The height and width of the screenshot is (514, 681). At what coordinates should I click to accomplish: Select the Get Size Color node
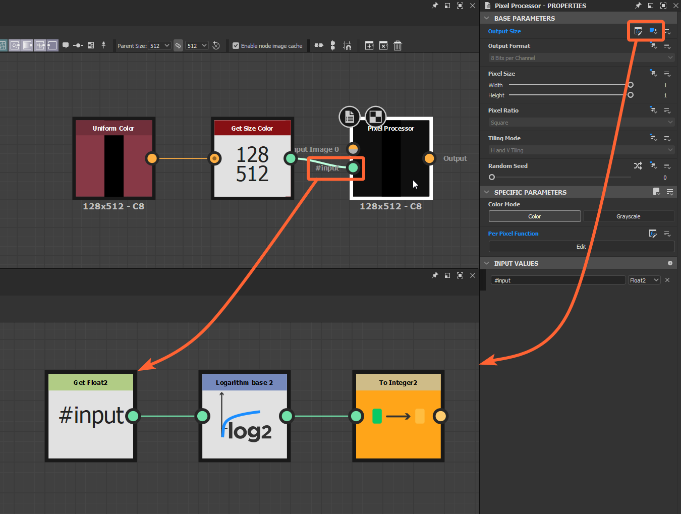[x=252, y=159]
